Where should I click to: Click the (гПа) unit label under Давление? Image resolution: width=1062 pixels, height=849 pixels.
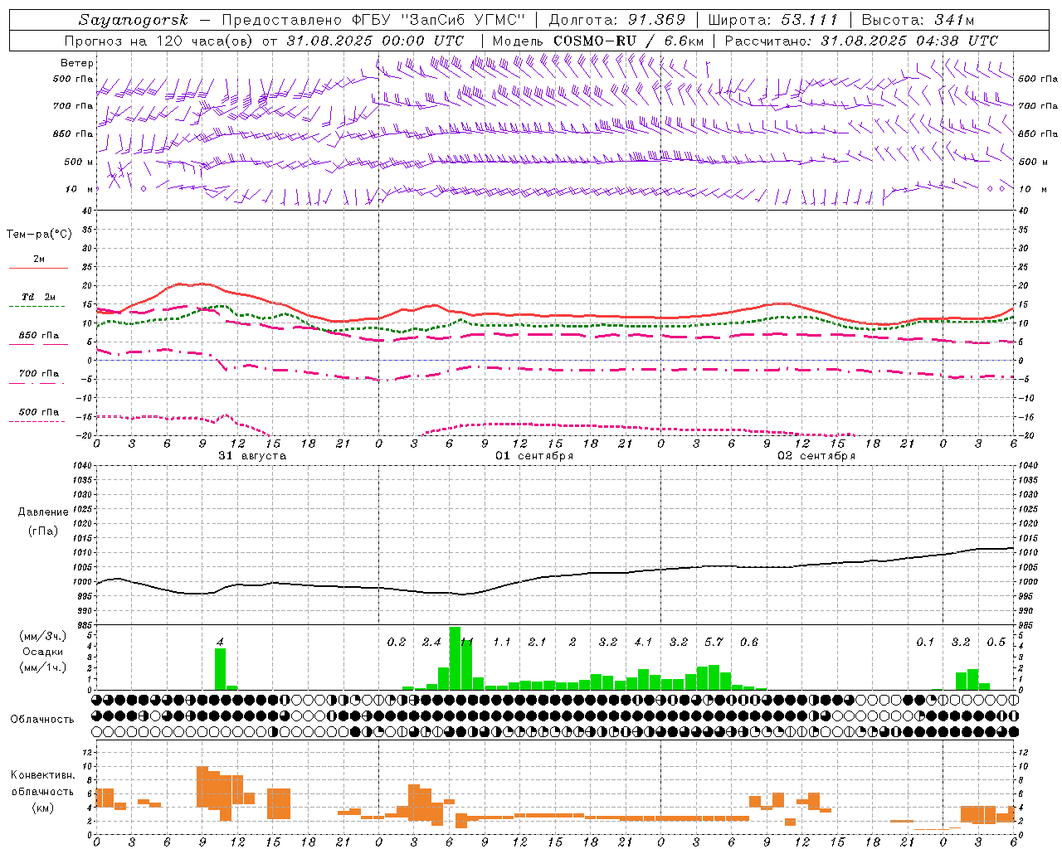pyautogui.click(x=42, y=531)
